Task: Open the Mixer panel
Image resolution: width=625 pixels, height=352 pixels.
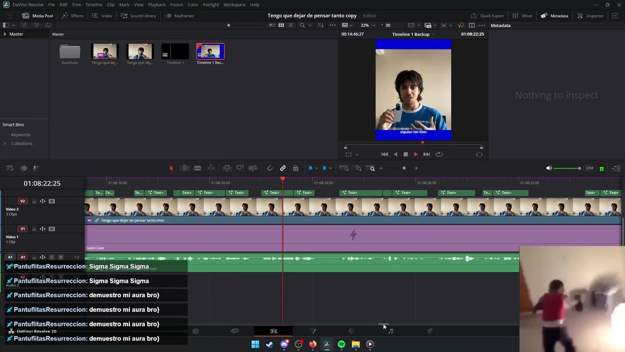Action: (x=521, y=16)
